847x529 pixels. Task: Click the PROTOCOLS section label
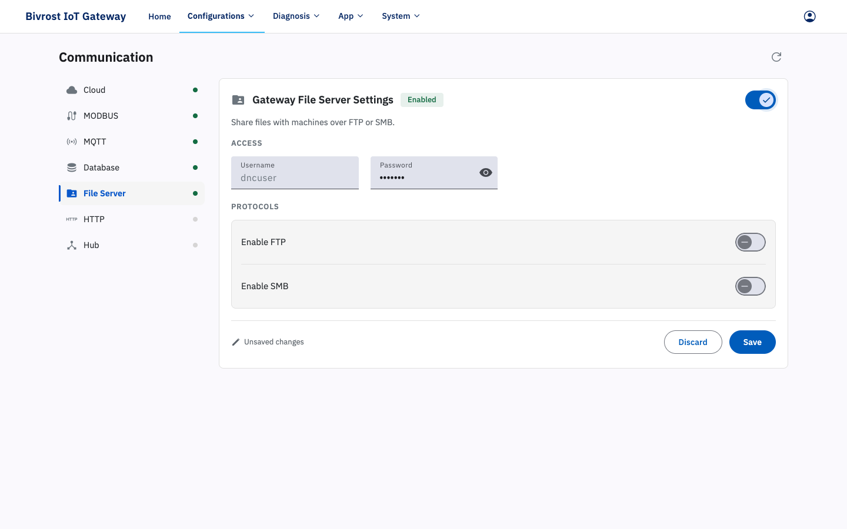click(x=255, y=207)
